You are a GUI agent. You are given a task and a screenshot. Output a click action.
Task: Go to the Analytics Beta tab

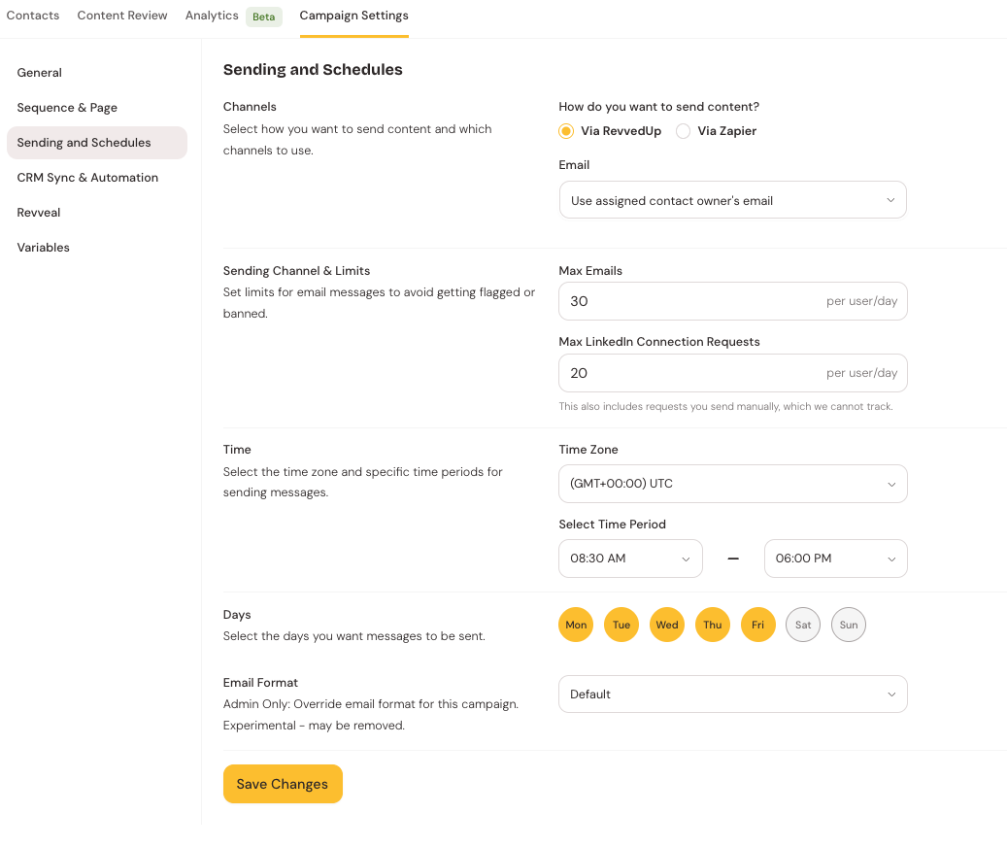212,16
